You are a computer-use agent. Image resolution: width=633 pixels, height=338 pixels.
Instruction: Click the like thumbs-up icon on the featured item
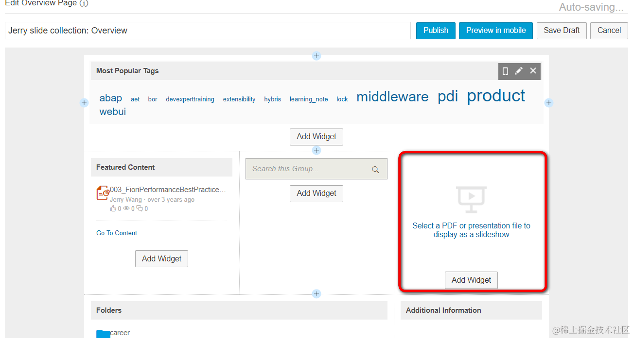tap(113, 209)
